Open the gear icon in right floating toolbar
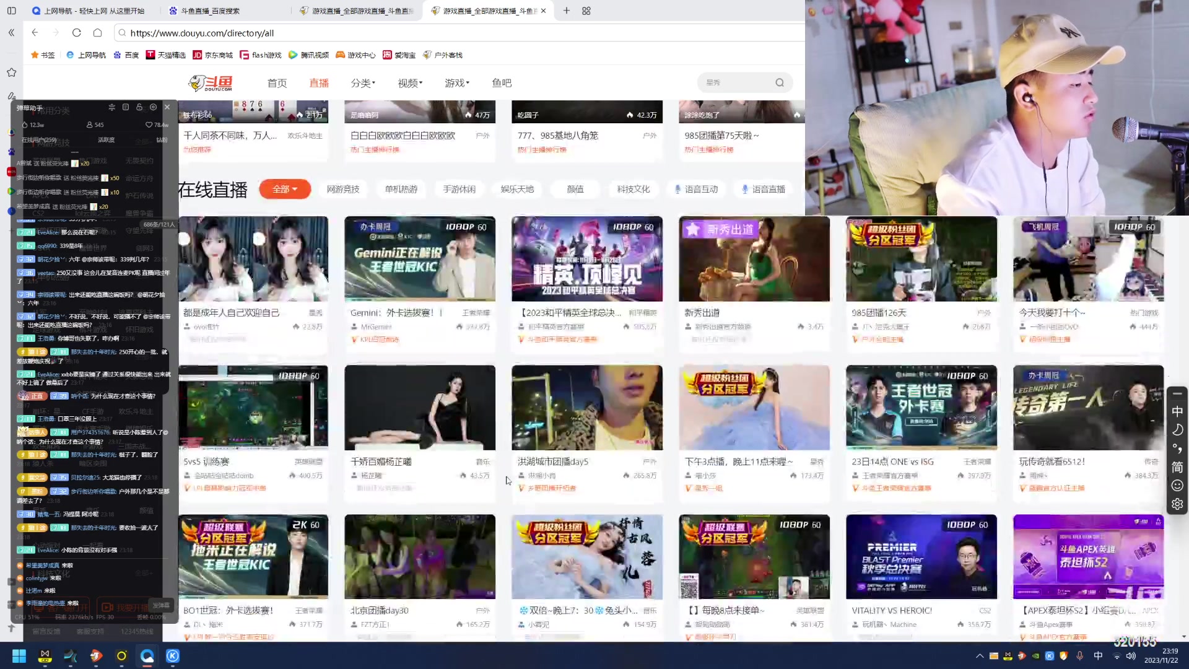This screenshot has height=669, width=1189. point(1177,504)
